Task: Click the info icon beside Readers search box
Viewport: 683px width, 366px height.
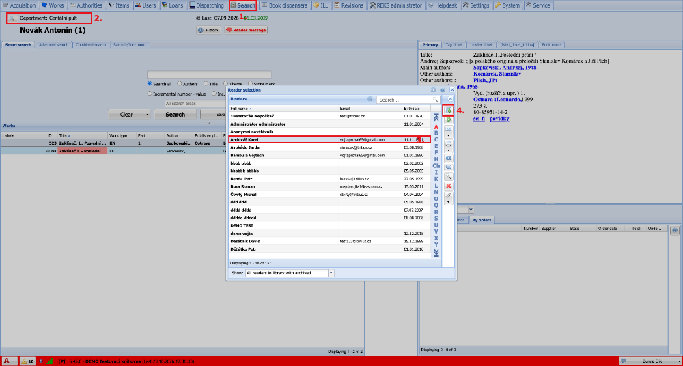Action: [x=370, y=99]
